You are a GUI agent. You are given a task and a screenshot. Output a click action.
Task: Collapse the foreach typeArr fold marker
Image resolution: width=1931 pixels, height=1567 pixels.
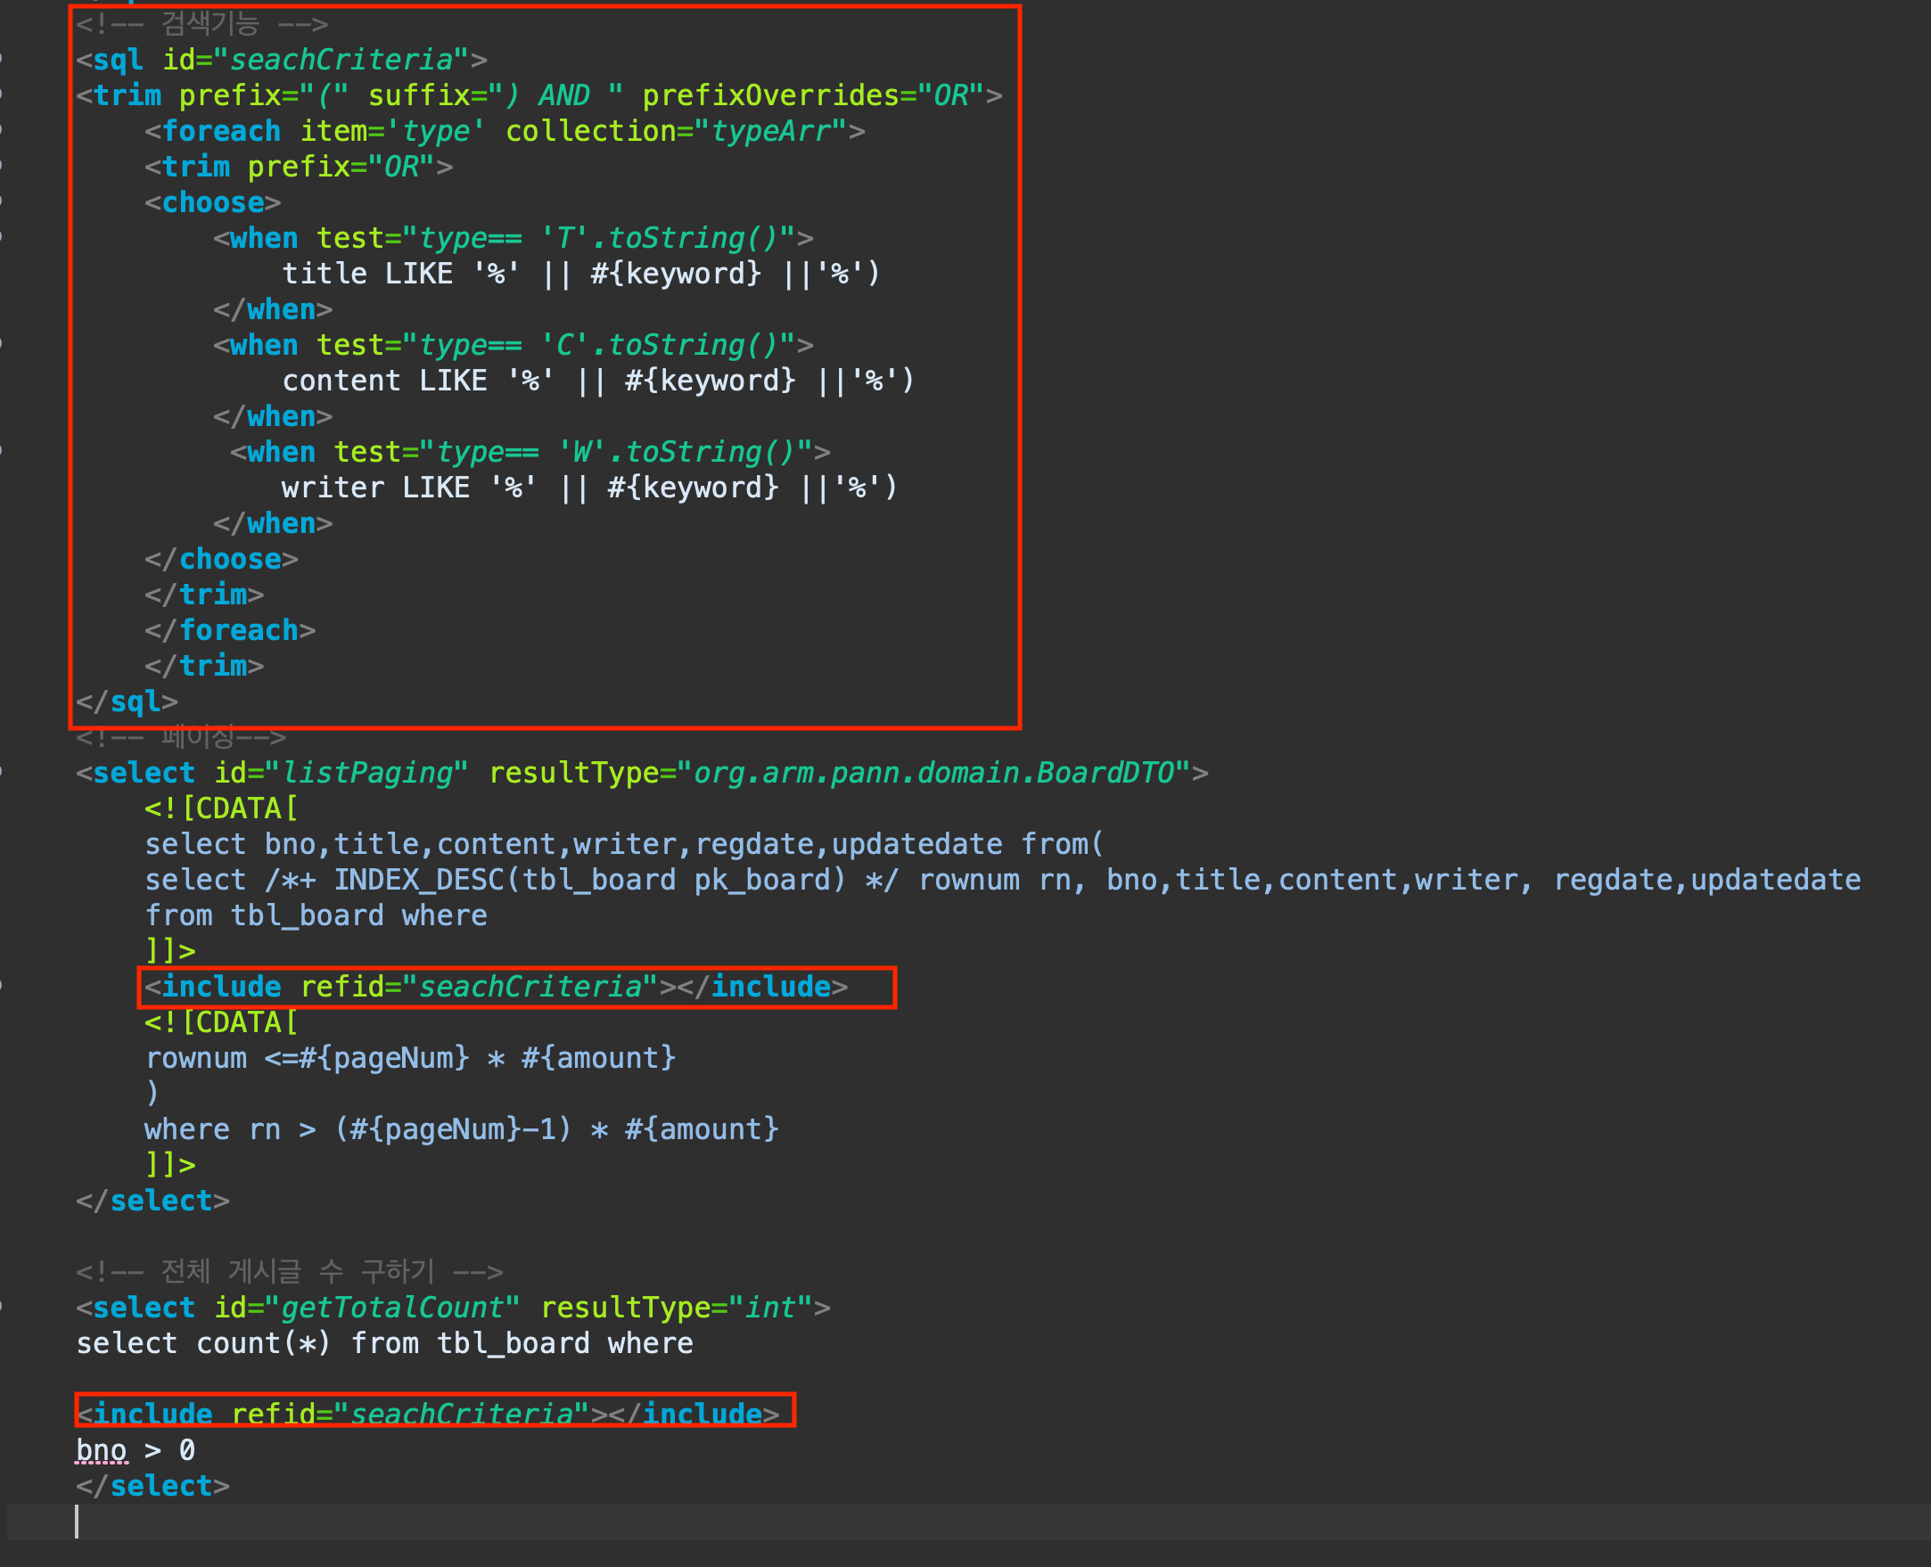[3, 131]
